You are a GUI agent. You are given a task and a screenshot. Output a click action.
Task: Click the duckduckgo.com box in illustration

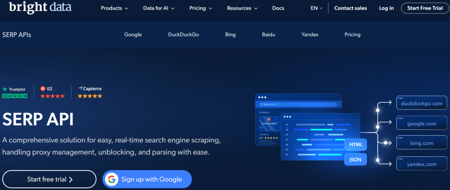click(x=421, y=104)
